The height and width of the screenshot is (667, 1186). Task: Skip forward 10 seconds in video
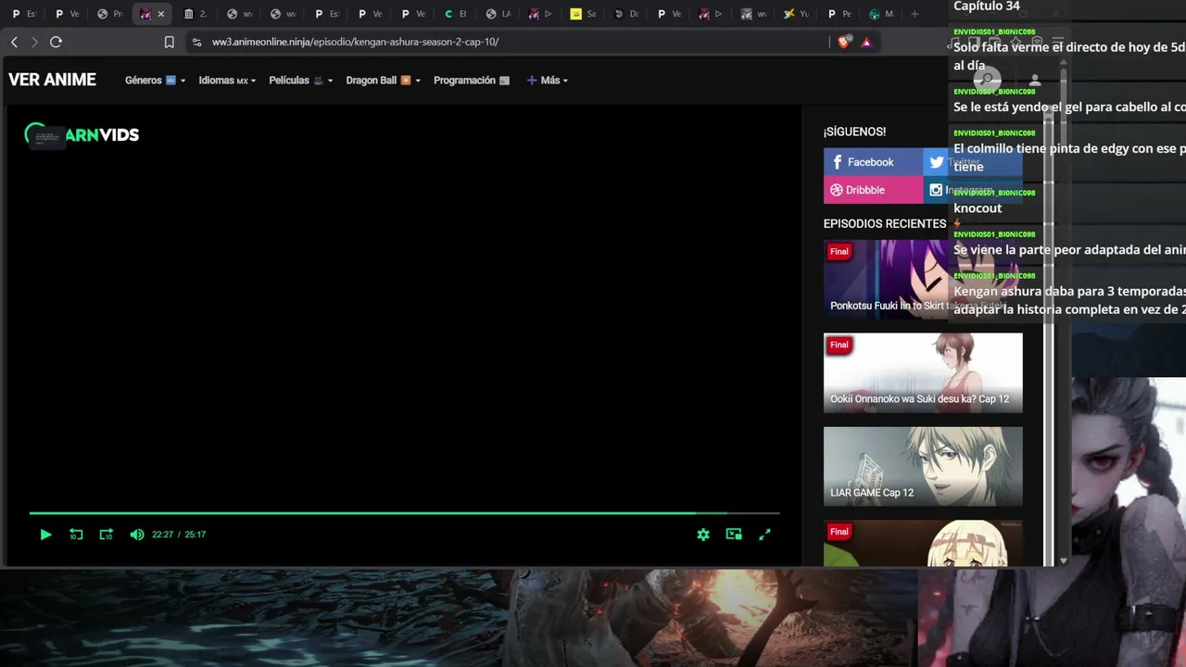click(x=107, y=535)
